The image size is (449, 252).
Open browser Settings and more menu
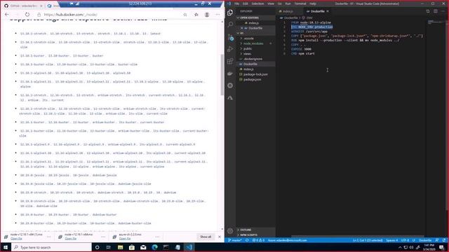click(x=217, y=15)
